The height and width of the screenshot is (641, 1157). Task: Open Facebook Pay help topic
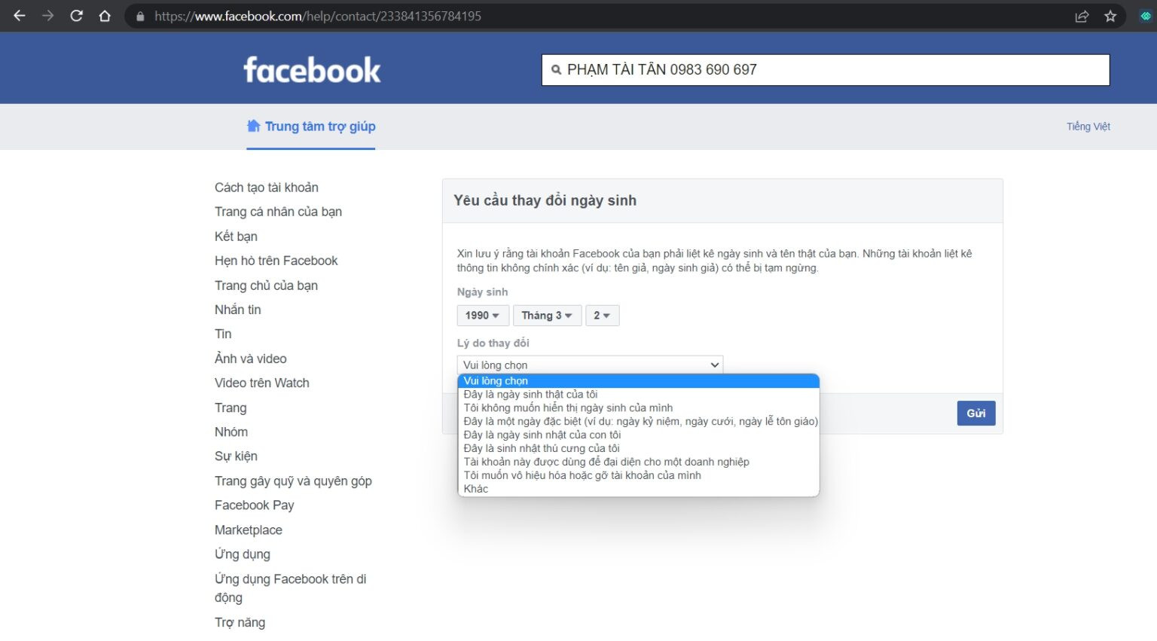254,505
